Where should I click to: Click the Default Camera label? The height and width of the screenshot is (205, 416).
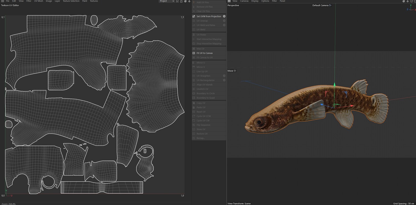pos(320,5)
